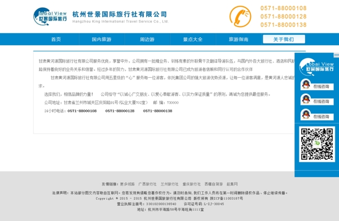Click bold 0571-88000138 in content area
The image size is (339, 221).
[158, 111]
